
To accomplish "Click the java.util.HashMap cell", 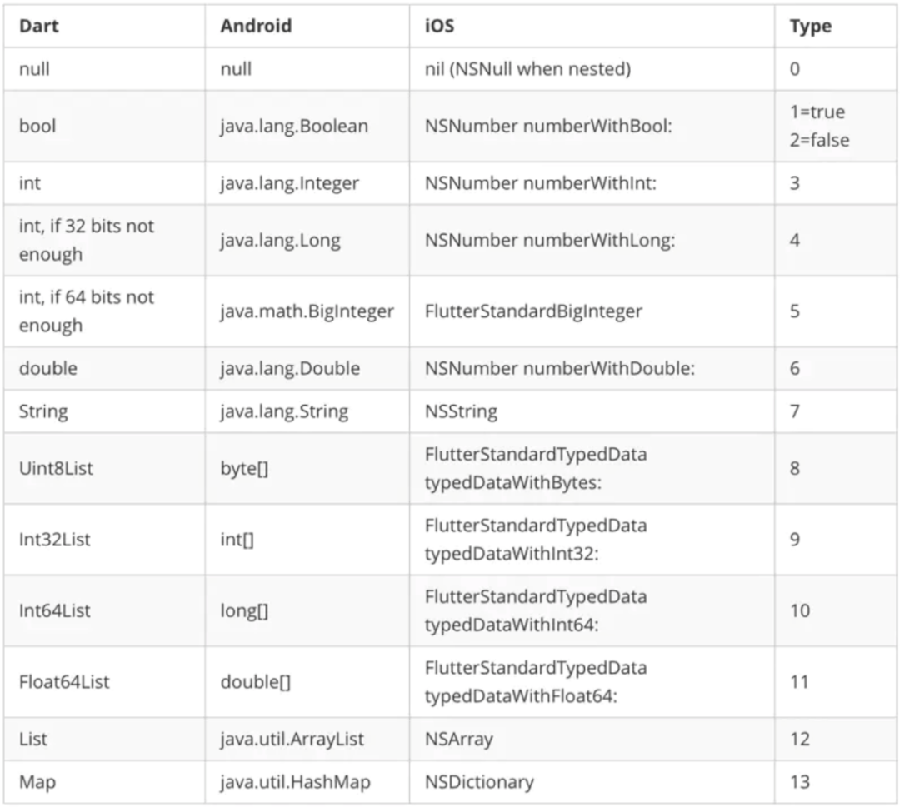I will coord(295,782).
